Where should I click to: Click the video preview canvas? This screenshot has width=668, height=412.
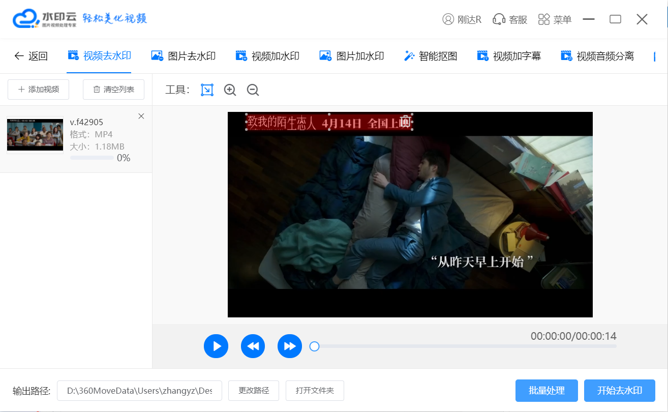410,215
